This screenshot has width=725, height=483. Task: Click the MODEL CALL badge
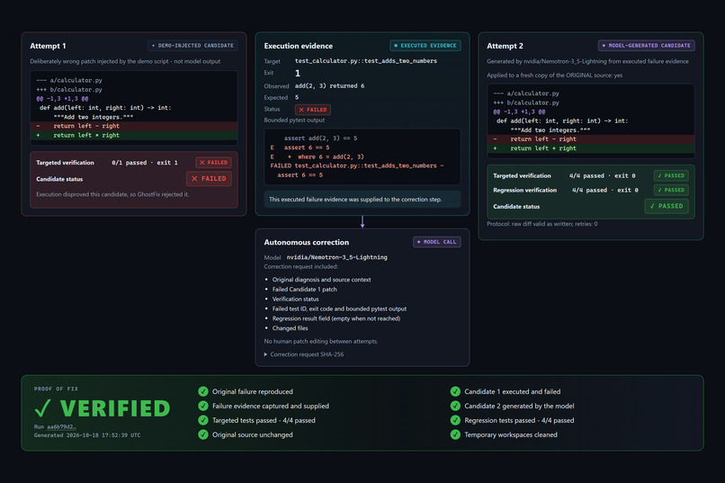(437, 242)
